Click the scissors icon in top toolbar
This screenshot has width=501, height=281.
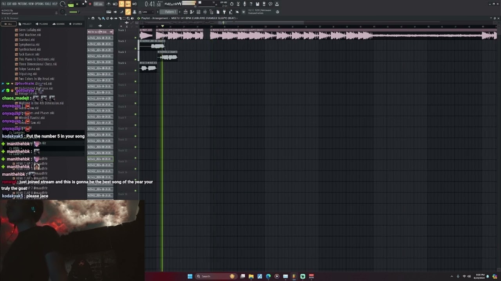(238, 4)
